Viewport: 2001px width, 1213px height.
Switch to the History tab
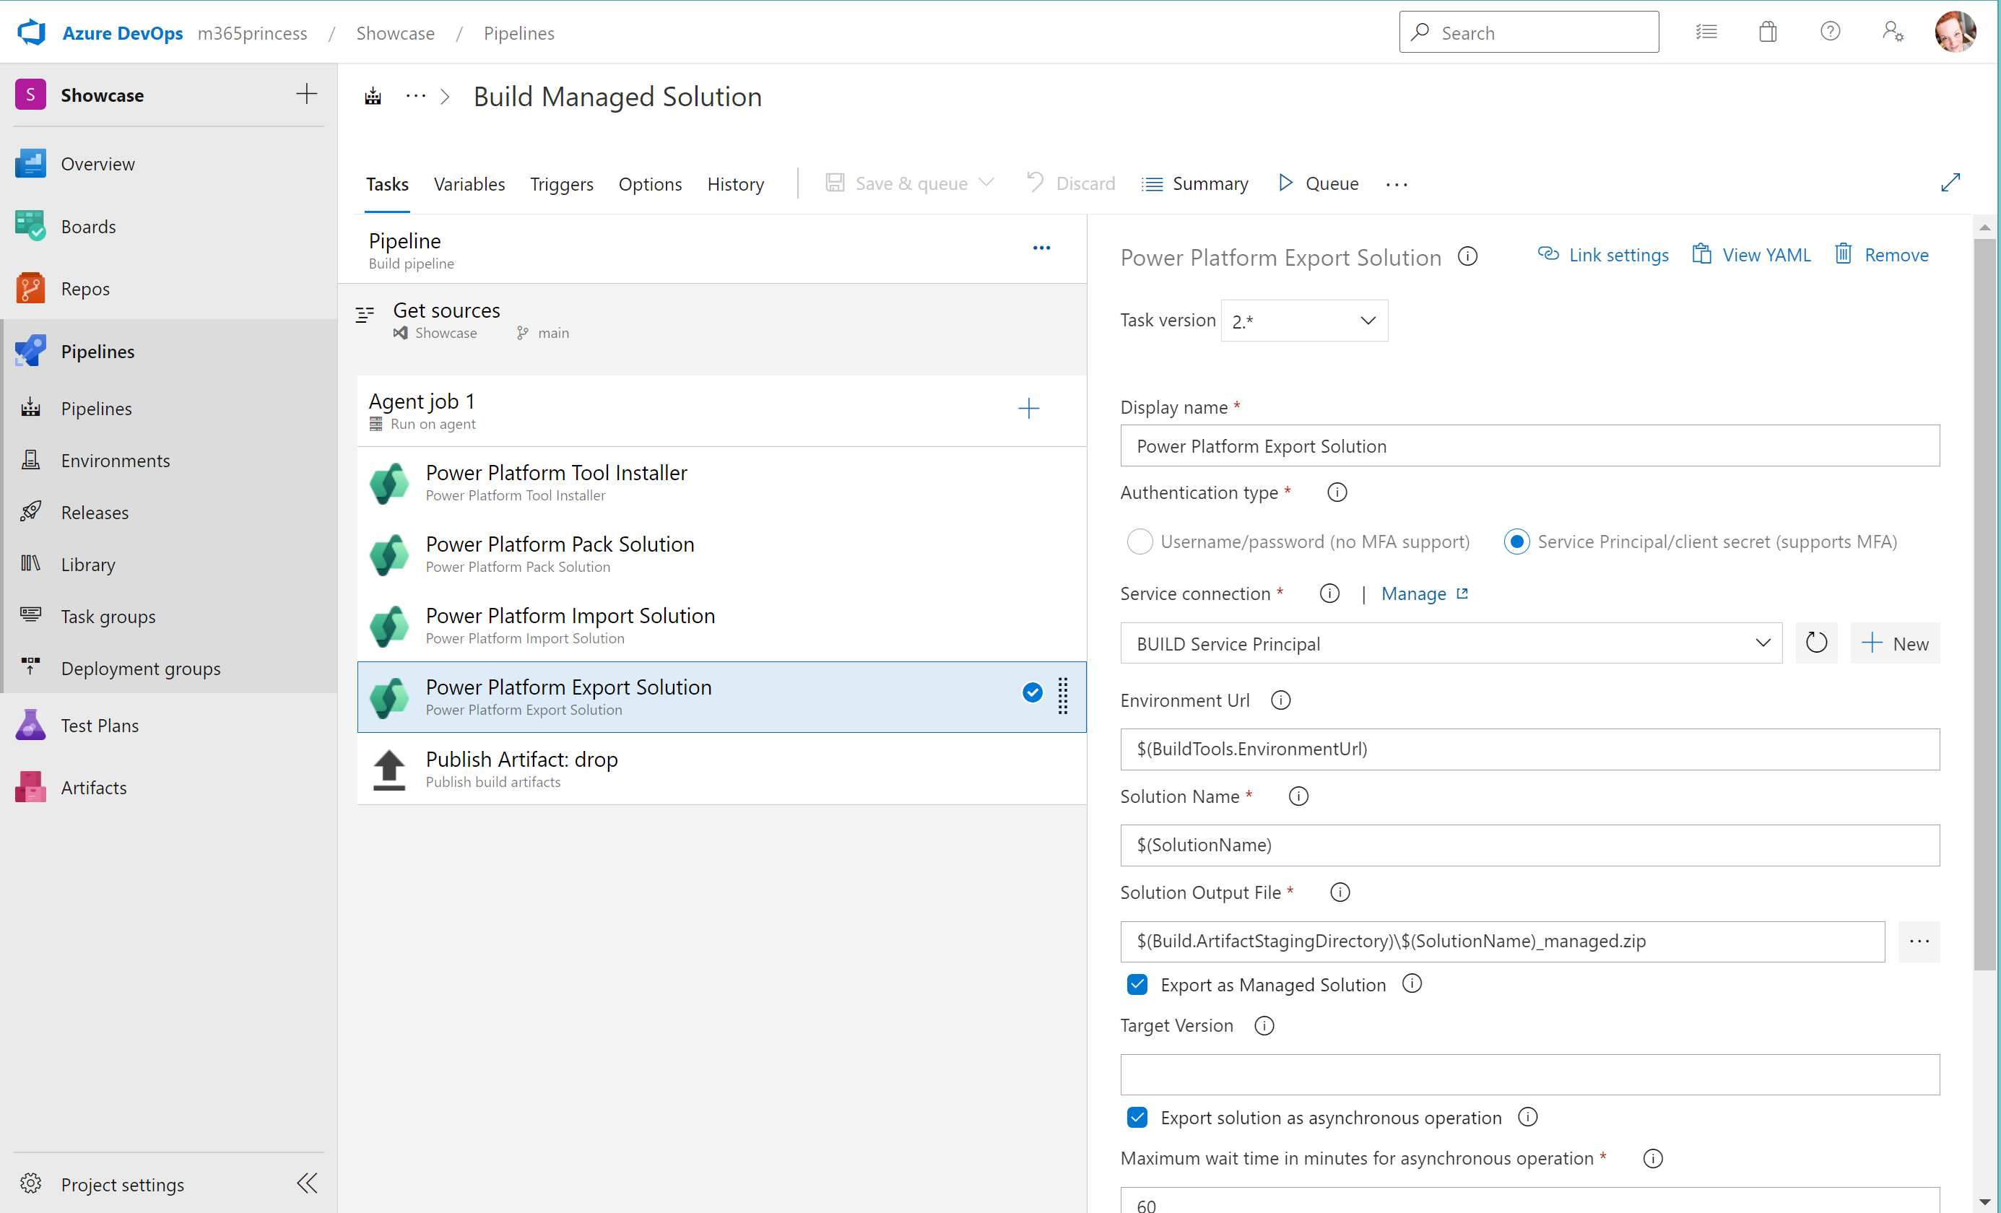click(x=735, y=184)
